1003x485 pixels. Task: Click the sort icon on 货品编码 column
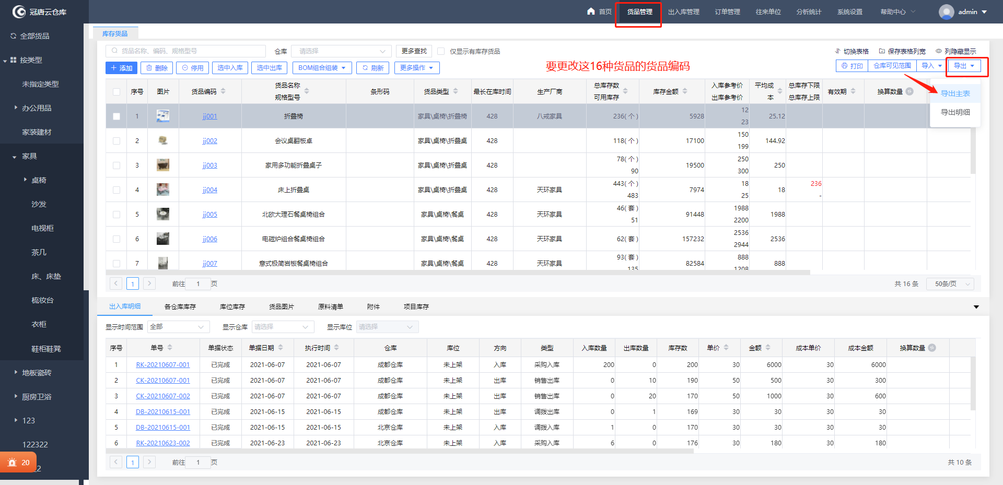pyautogui.click(x=223, y=91)
